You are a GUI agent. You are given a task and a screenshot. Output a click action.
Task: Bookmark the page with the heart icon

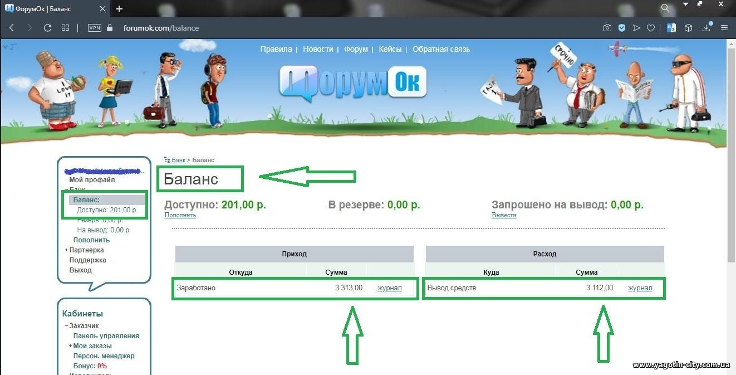[x=650, y=28]
